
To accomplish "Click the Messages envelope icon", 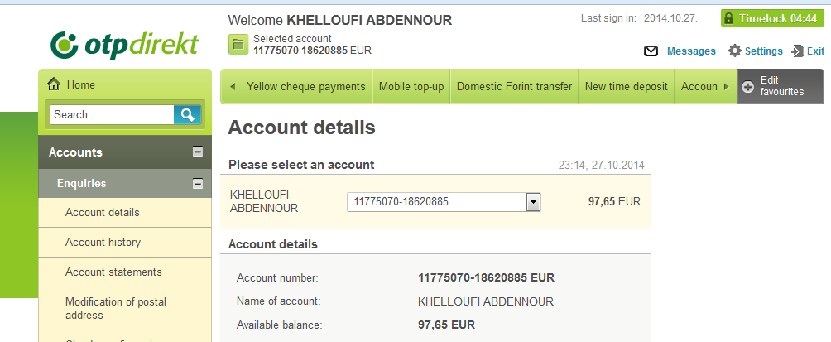I will click(651, 51).
